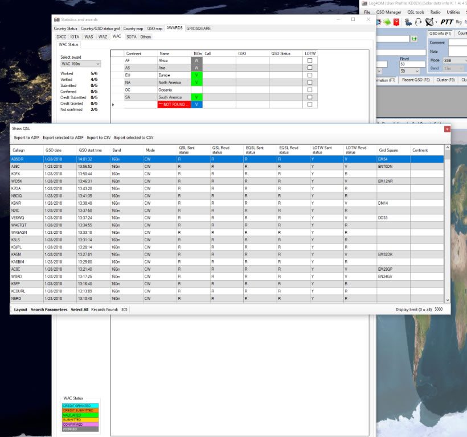Click the Rig toolbar item in Log4OM

[458, 22]
